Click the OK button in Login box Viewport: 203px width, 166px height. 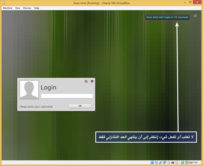pos(80,106)
